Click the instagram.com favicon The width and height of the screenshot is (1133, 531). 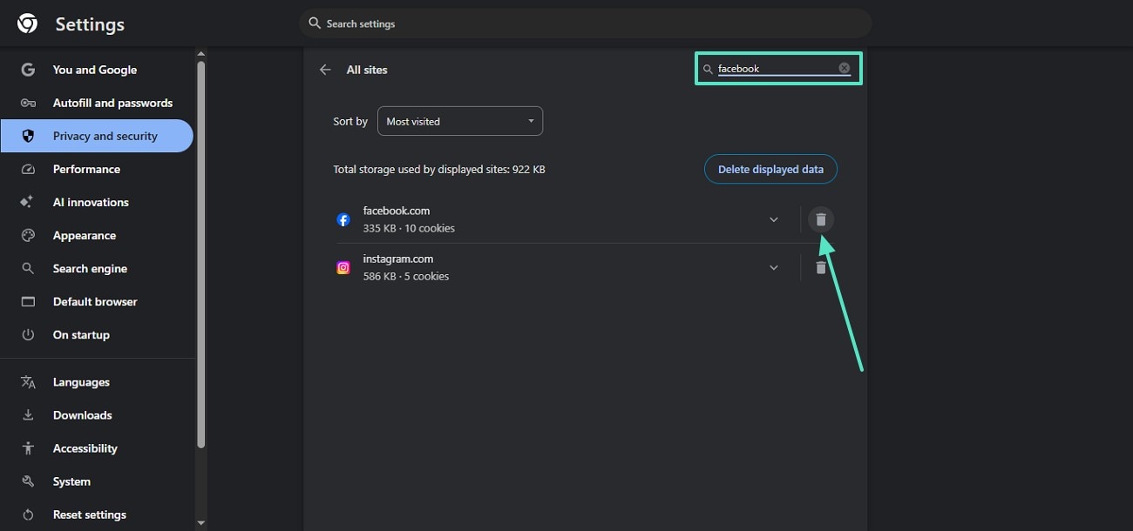[343, 268]
